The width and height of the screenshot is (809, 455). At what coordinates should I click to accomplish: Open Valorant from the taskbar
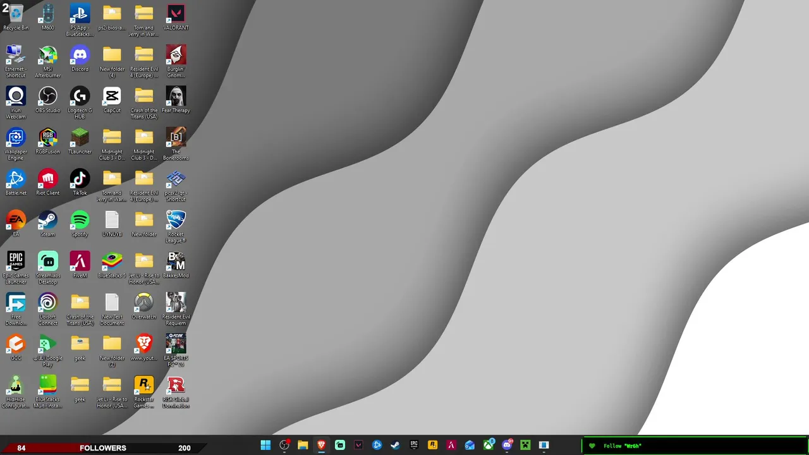(x=358, y=446)
